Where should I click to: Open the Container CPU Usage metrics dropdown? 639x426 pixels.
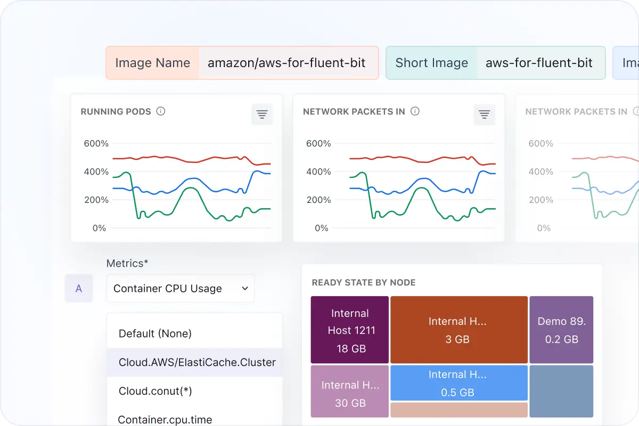tap(180, 288)
